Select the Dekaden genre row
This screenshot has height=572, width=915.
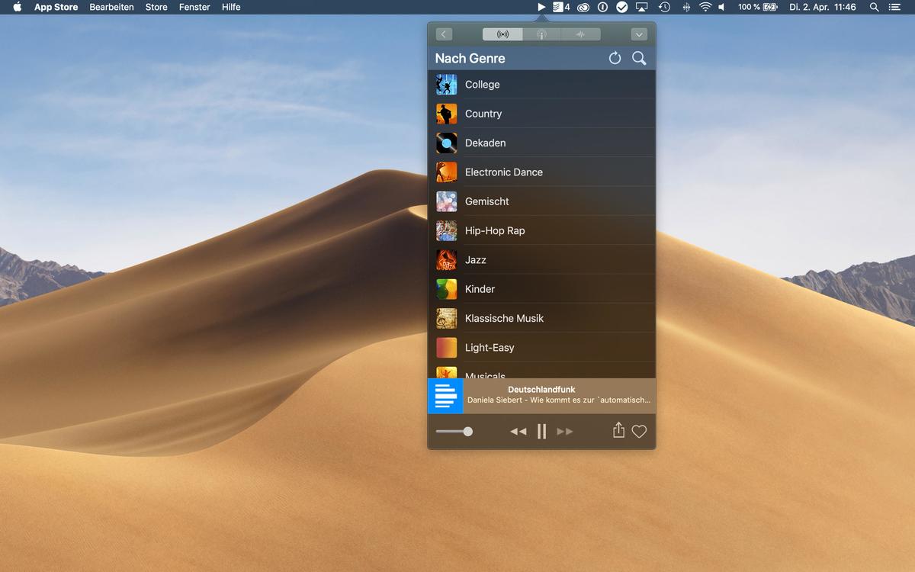tap(541, 143)
